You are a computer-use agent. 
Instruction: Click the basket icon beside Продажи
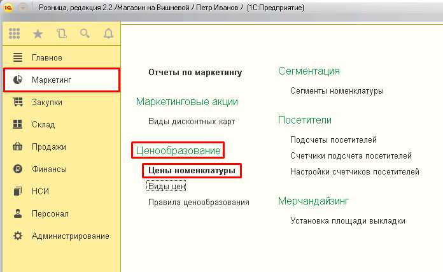tap(18, 147)
